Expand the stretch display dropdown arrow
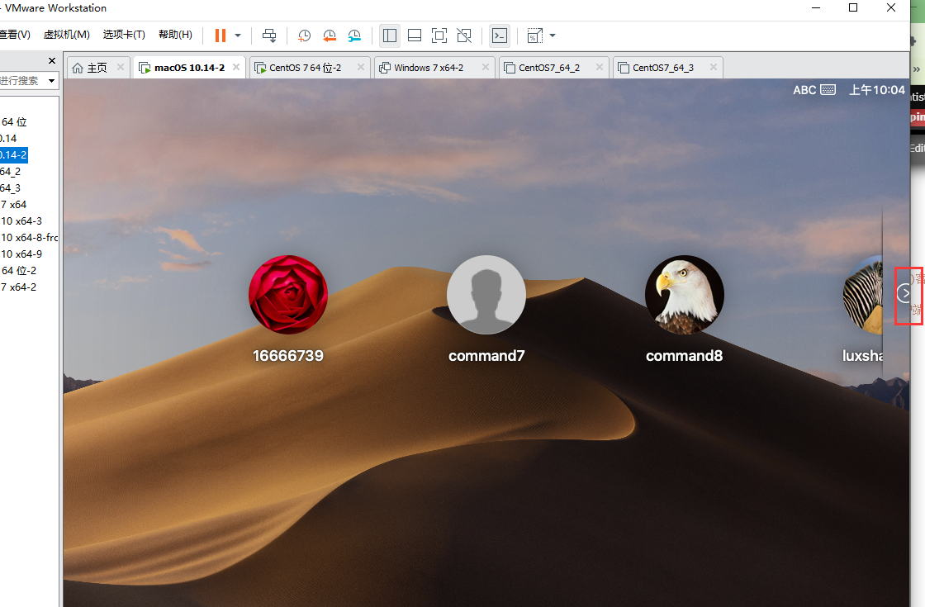 click(553, 36)
